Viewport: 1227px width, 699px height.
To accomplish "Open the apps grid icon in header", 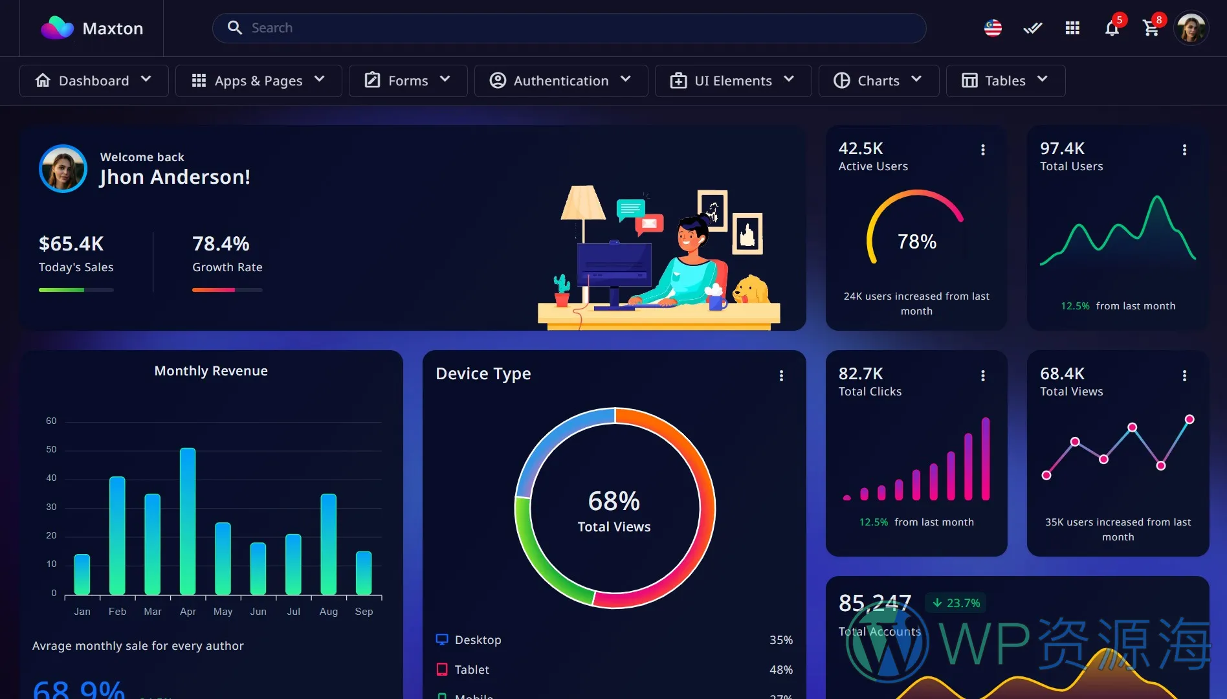I will pyautogui.click(x=1072, y=28).
